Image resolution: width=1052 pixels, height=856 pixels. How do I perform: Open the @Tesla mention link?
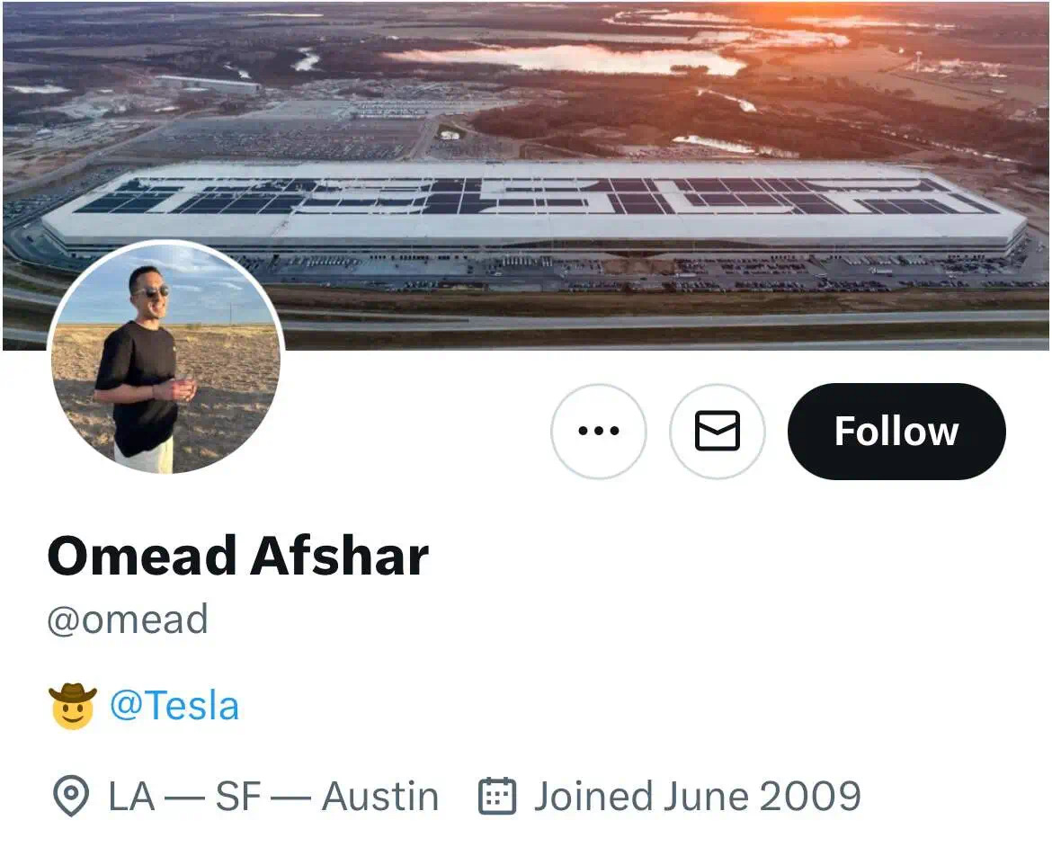174,706
